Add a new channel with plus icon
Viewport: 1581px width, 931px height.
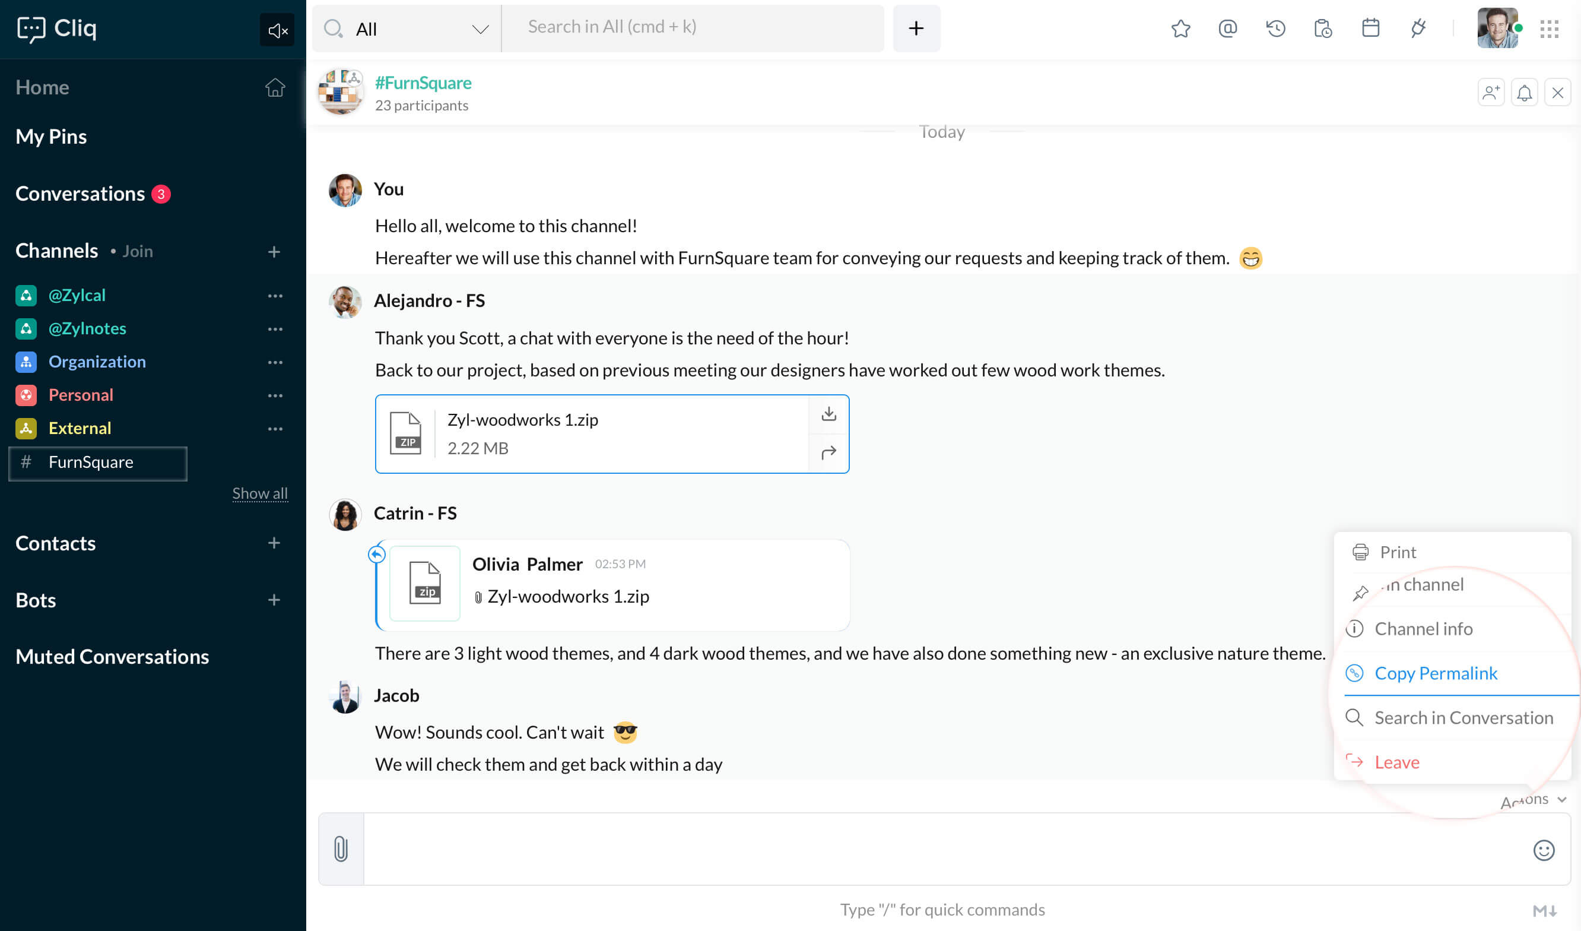pyautogui.click(x=274, y=251)
